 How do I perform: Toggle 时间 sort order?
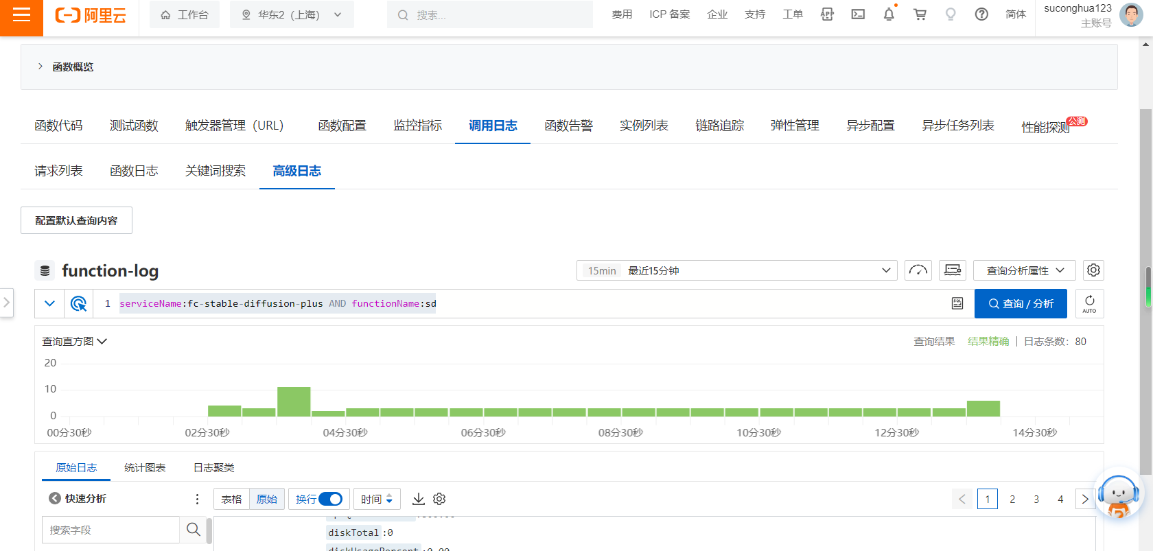tap(377, 499)
